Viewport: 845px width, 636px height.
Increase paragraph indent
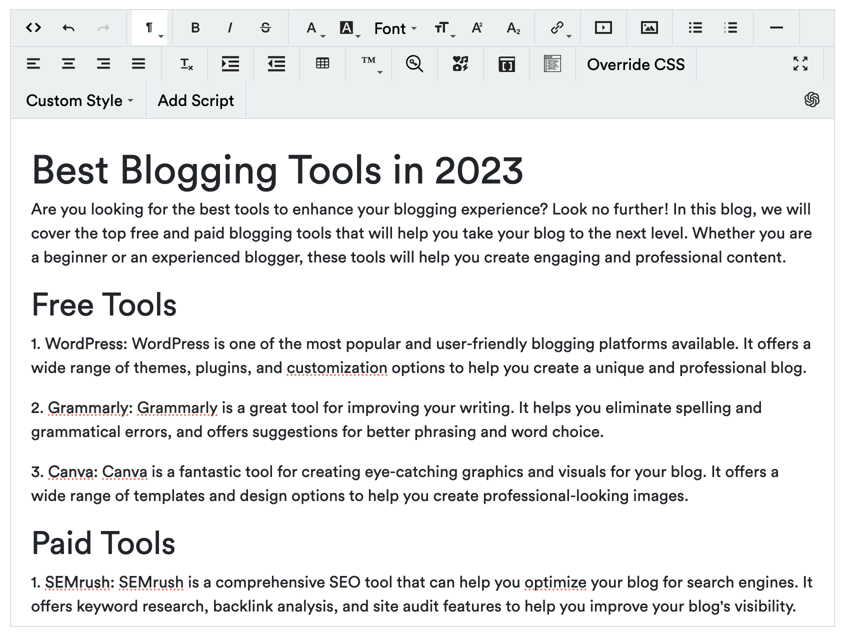pyautogui.click(x=230, y=64)
